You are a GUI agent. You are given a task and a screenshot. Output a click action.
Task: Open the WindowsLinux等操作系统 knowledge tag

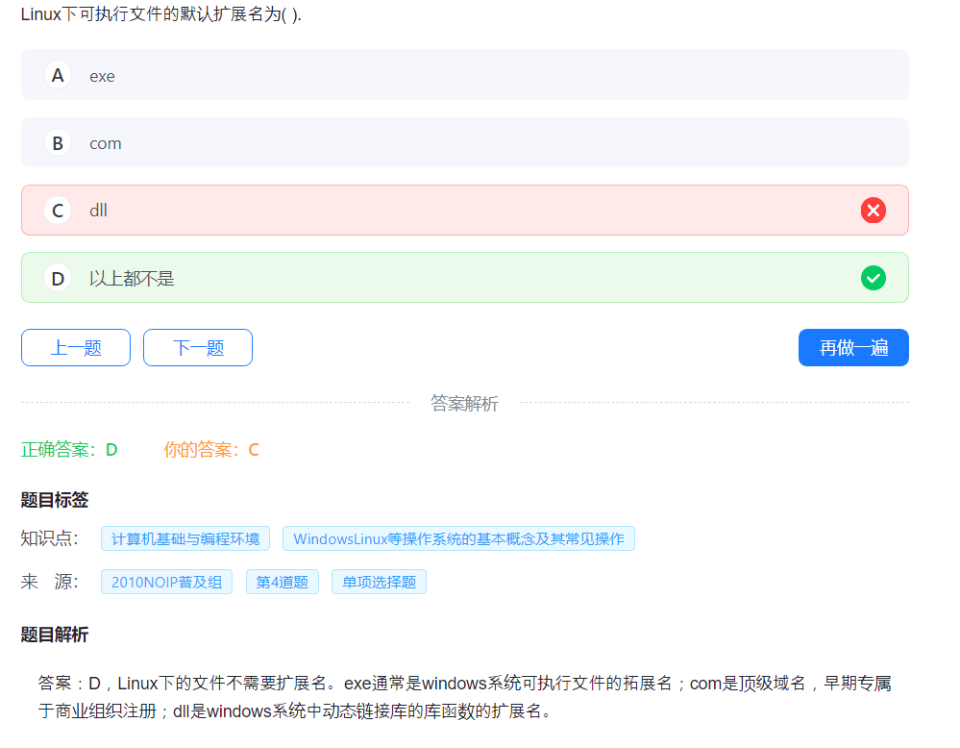[x=458, y=538]
